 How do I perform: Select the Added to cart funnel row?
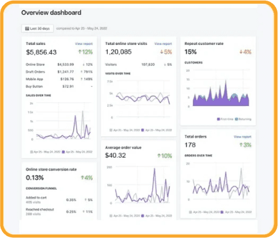(x=59, y=200)
